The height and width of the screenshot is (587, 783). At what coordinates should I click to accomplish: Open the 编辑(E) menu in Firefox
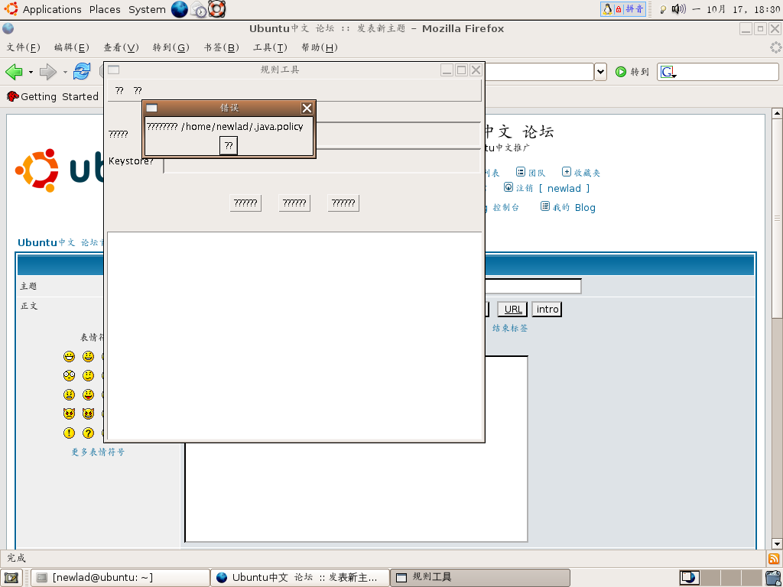(72, 47)
